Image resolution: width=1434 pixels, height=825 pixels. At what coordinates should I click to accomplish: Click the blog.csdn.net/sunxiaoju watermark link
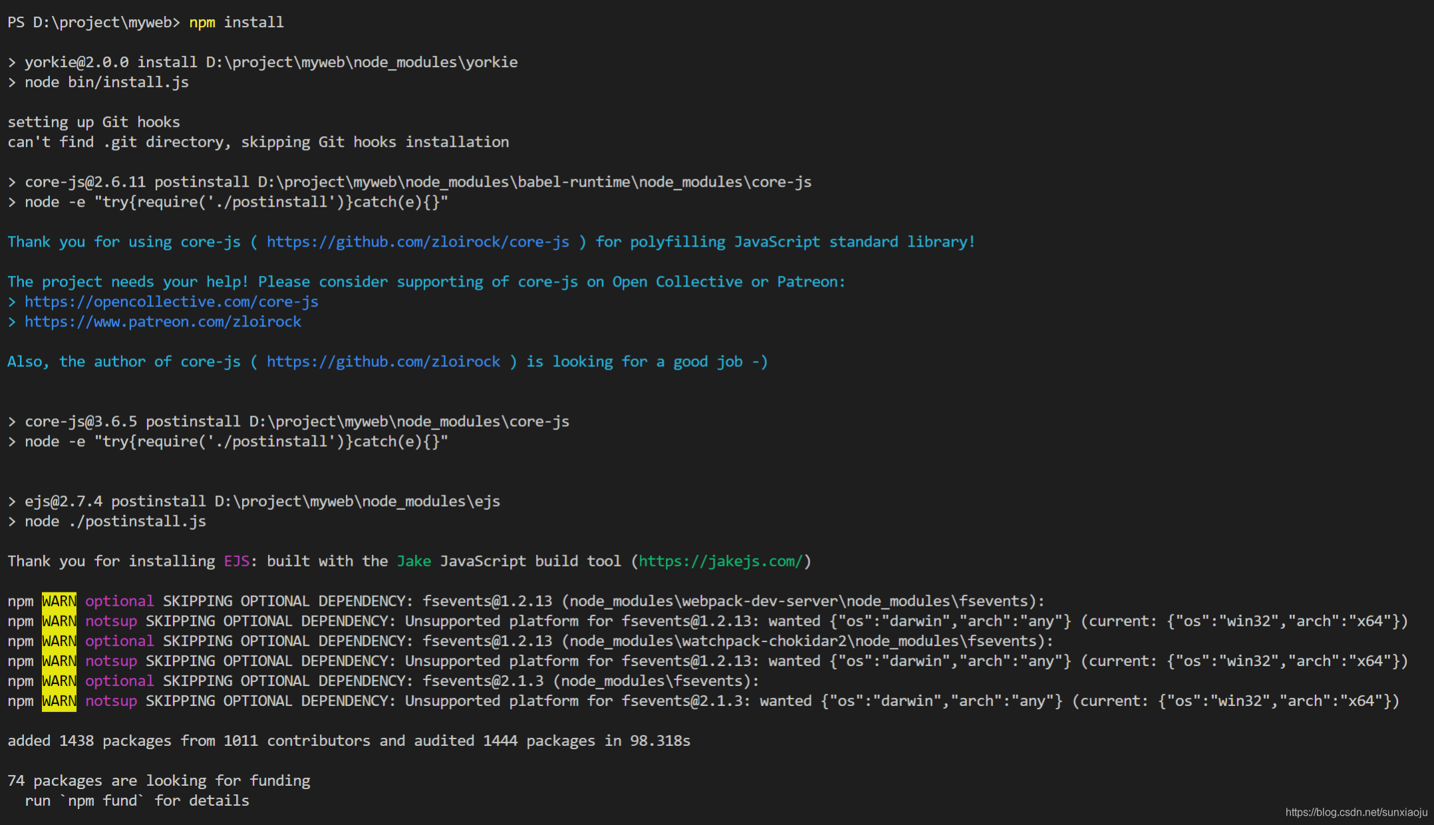(x=1356, y=812)
